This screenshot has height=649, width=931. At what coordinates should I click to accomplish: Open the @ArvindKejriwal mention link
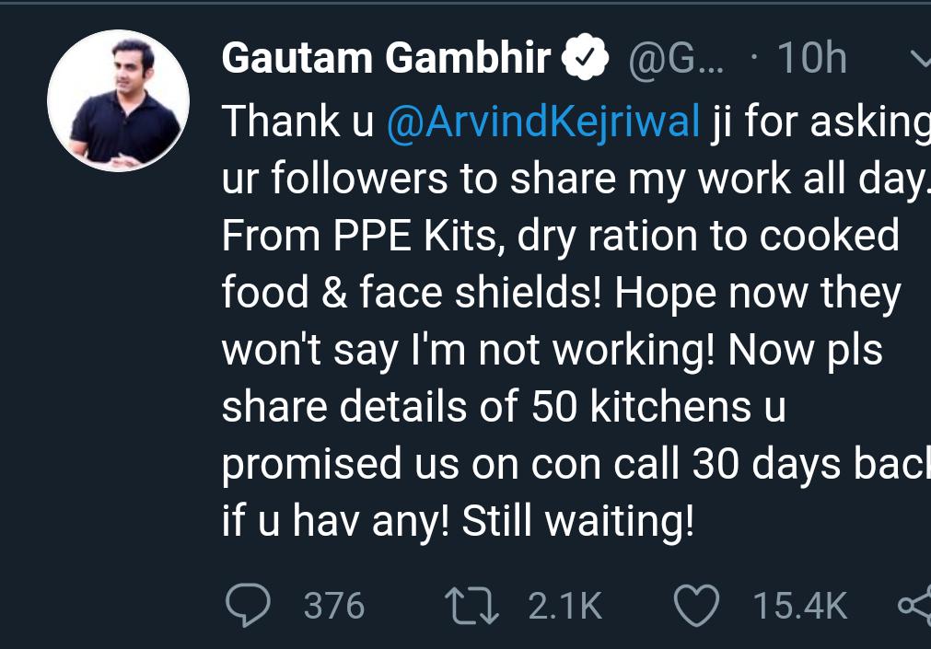pos(544,122)
